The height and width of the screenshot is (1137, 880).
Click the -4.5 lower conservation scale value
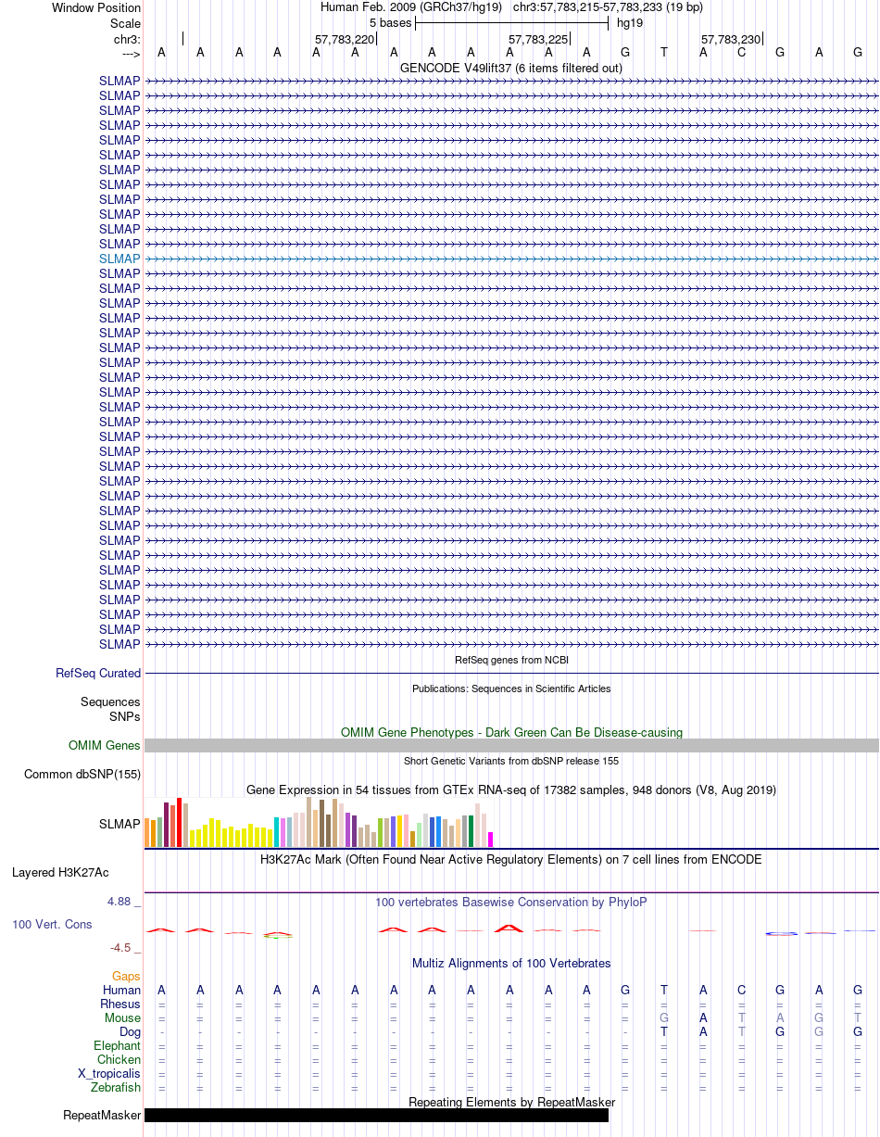pyautogui.click(x=121, y=947)
